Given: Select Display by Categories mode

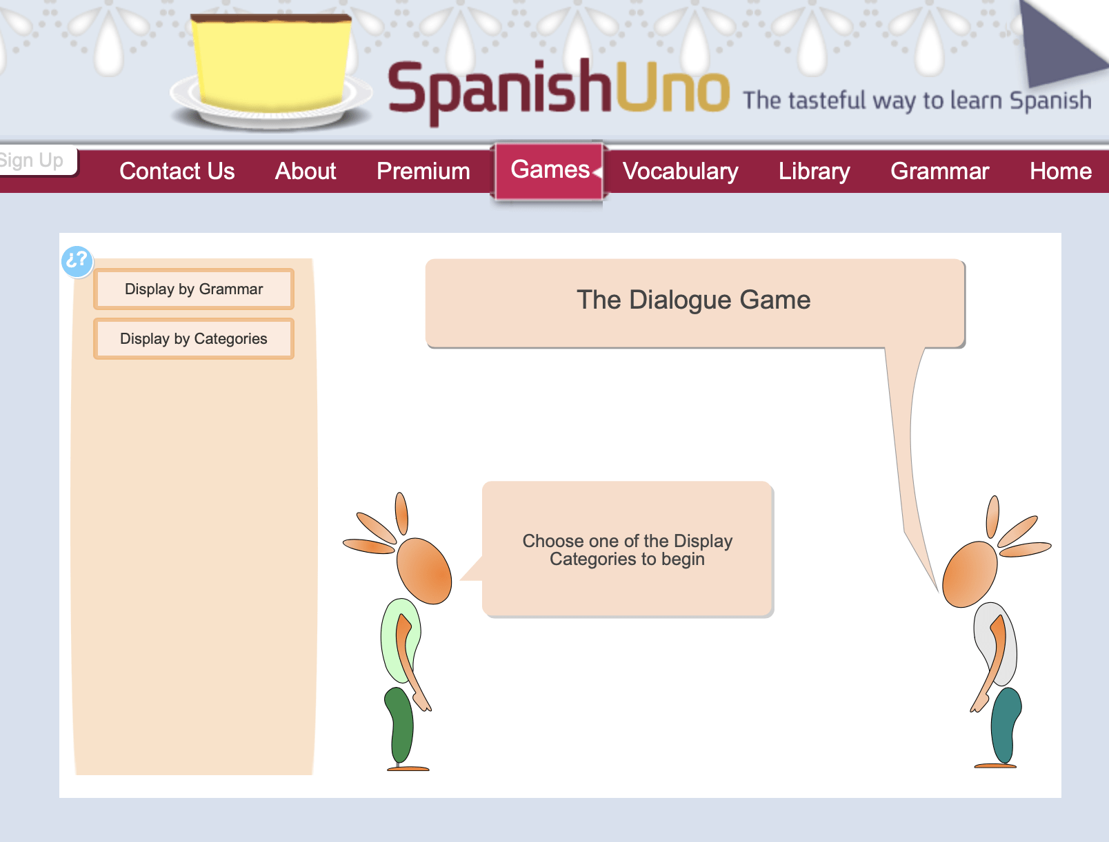Looking at the screenshot, I should pos(193,338).
